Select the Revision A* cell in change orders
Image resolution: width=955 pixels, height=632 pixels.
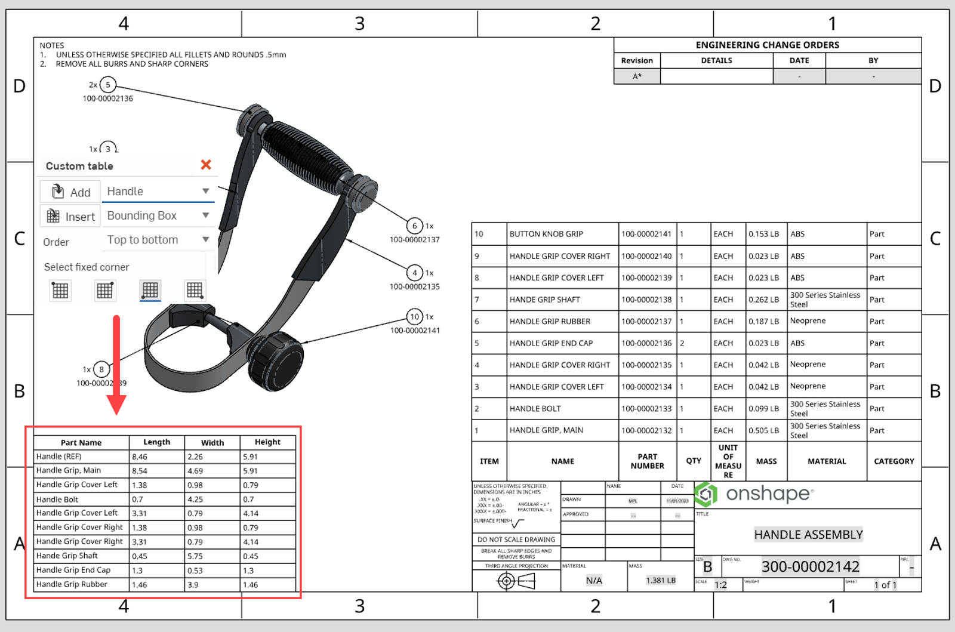click(x=636, y=76)
